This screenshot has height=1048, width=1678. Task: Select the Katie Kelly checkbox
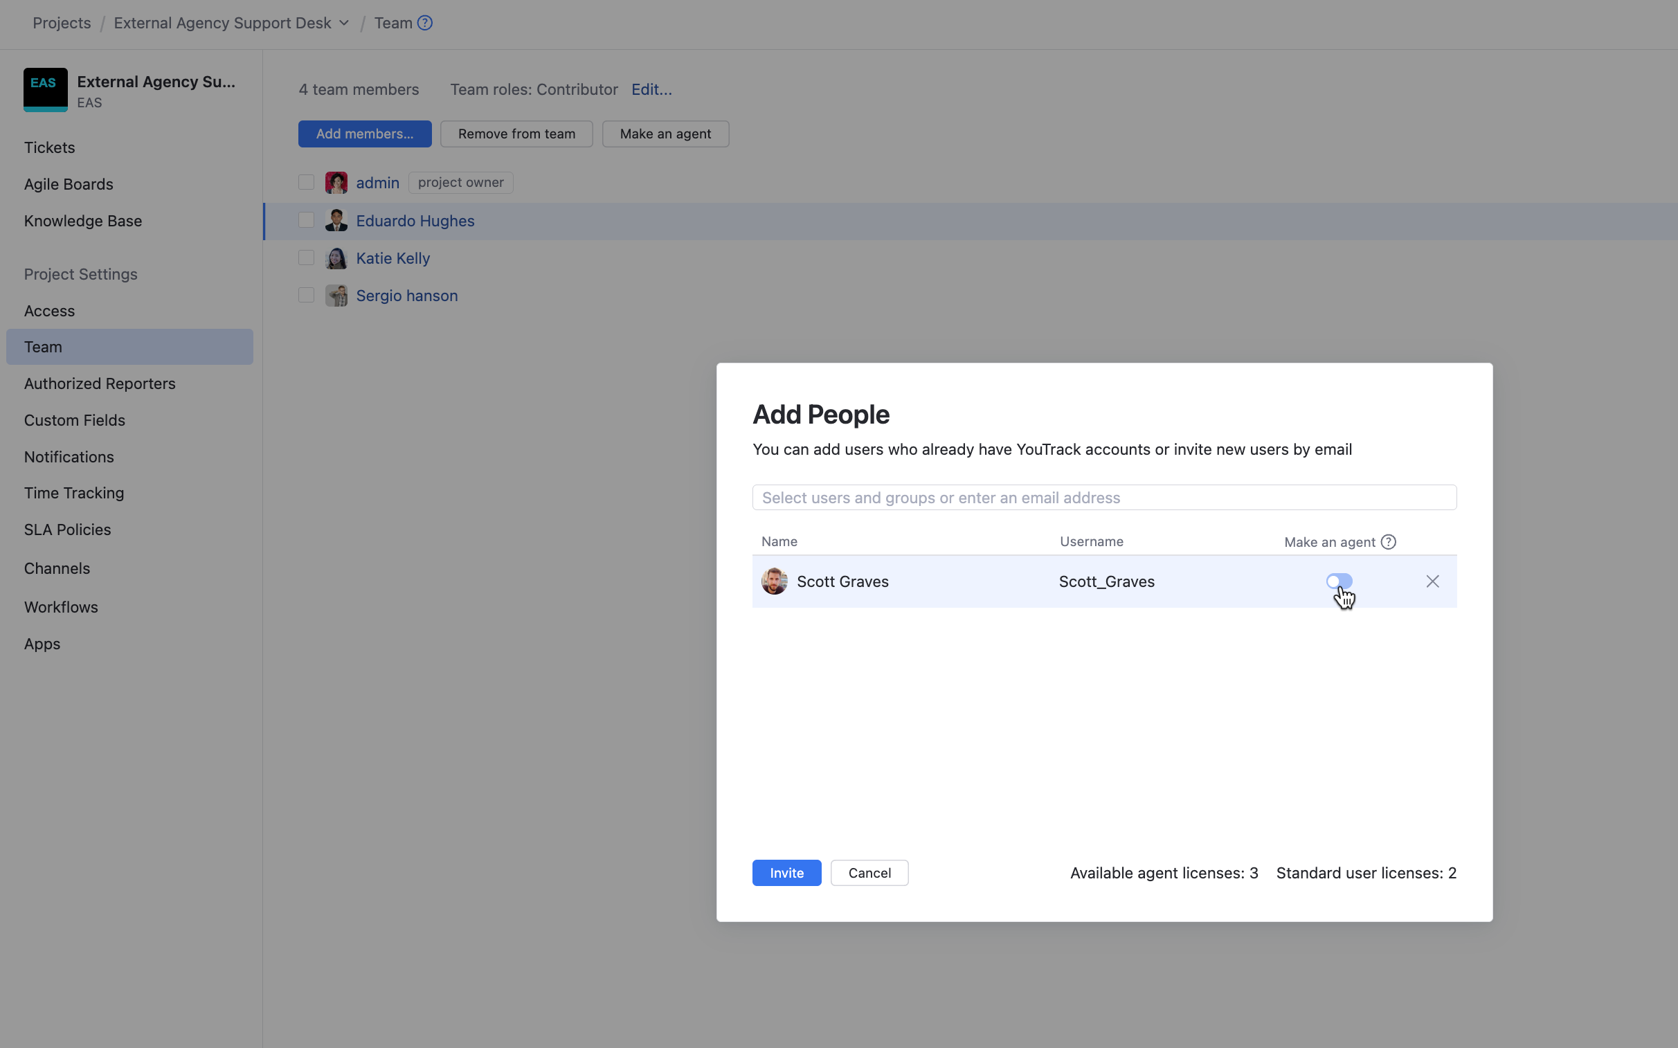click(x=306, y=258)
